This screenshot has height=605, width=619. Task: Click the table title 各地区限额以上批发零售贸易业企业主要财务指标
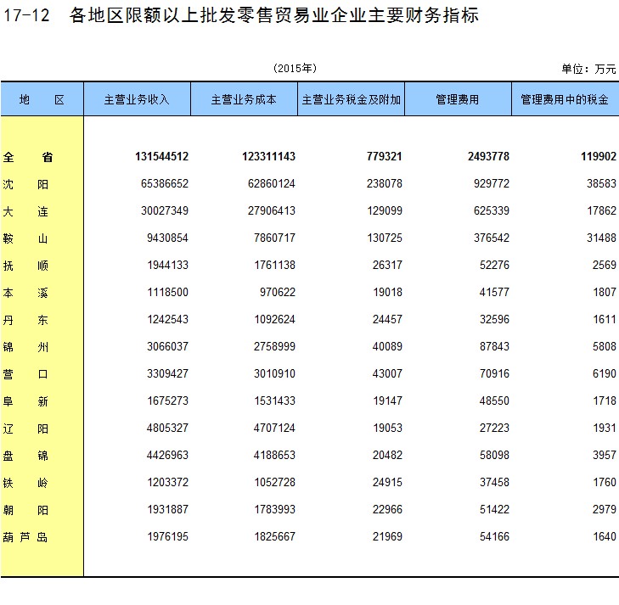(x=275, y=16)
